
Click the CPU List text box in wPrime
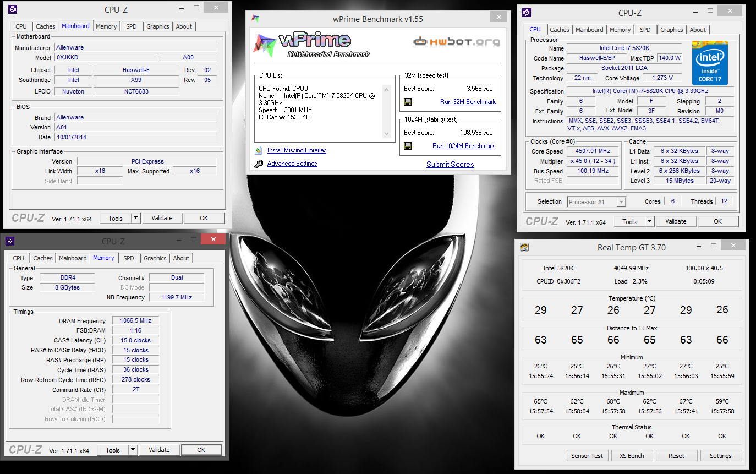point(325,111)
